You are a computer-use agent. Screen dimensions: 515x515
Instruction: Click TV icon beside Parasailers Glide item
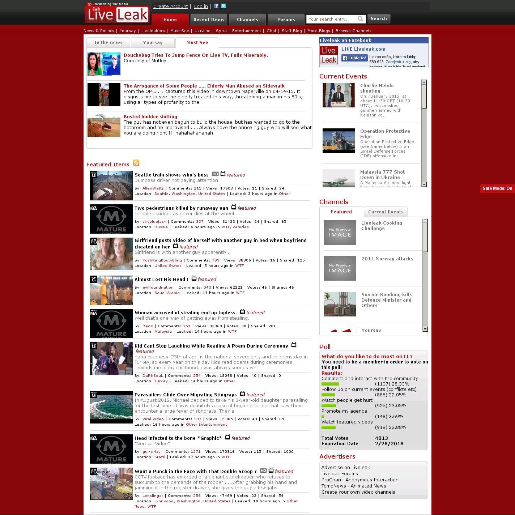click(242, 394)
